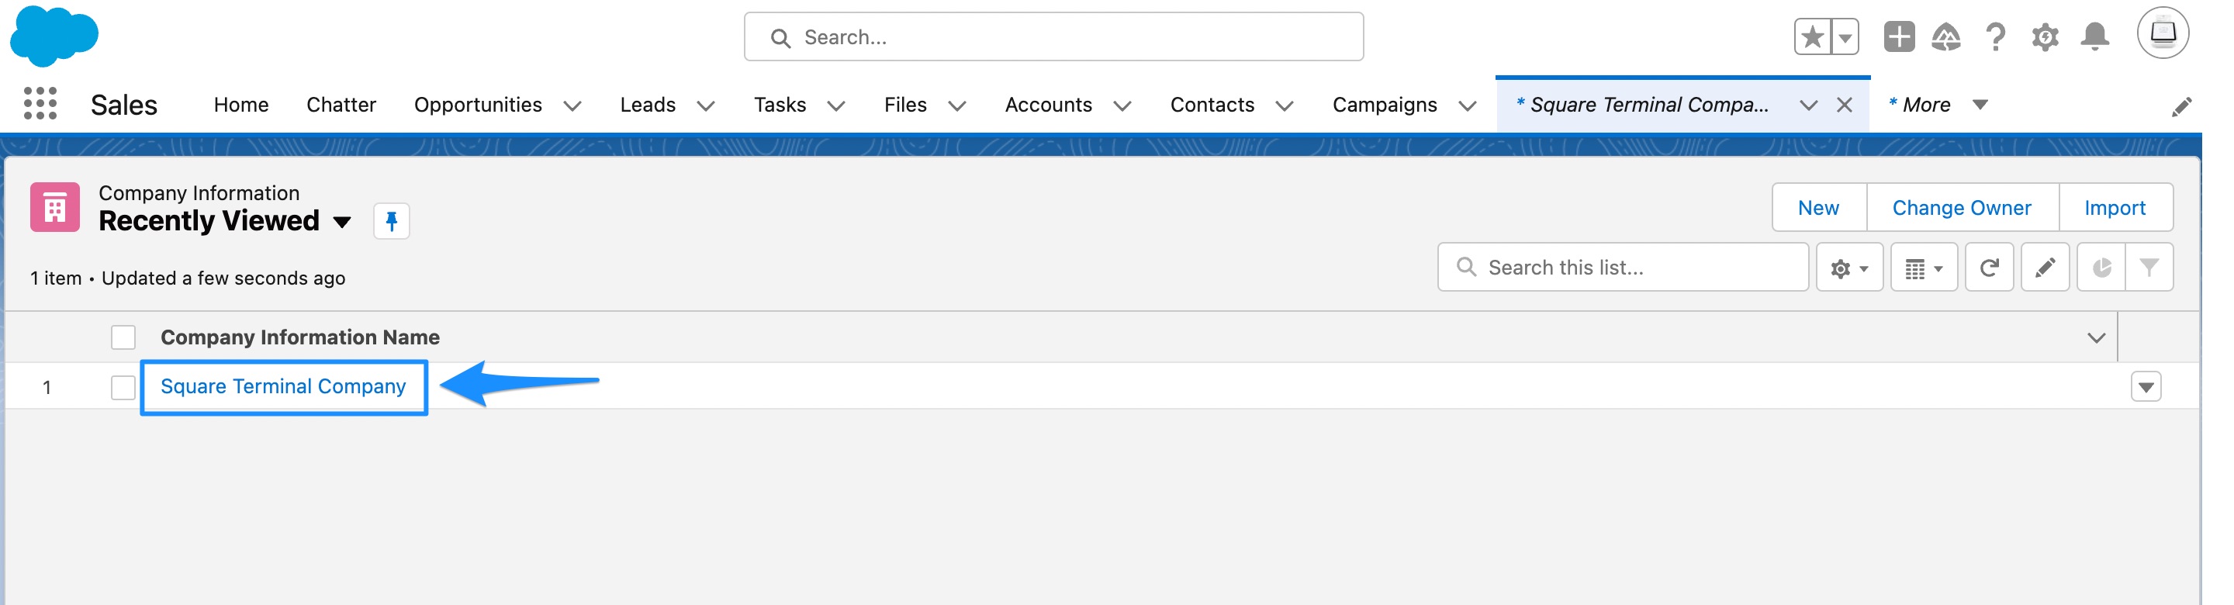The height and width of the screenshot is (605, 2234).
Task: Pin the Recently Viewed list view
Action: [391, 221]
